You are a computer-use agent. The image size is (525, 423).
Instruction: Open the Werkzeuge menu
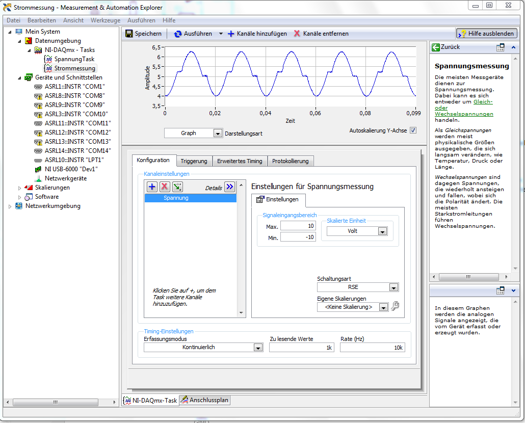click(x=106, y=20)
